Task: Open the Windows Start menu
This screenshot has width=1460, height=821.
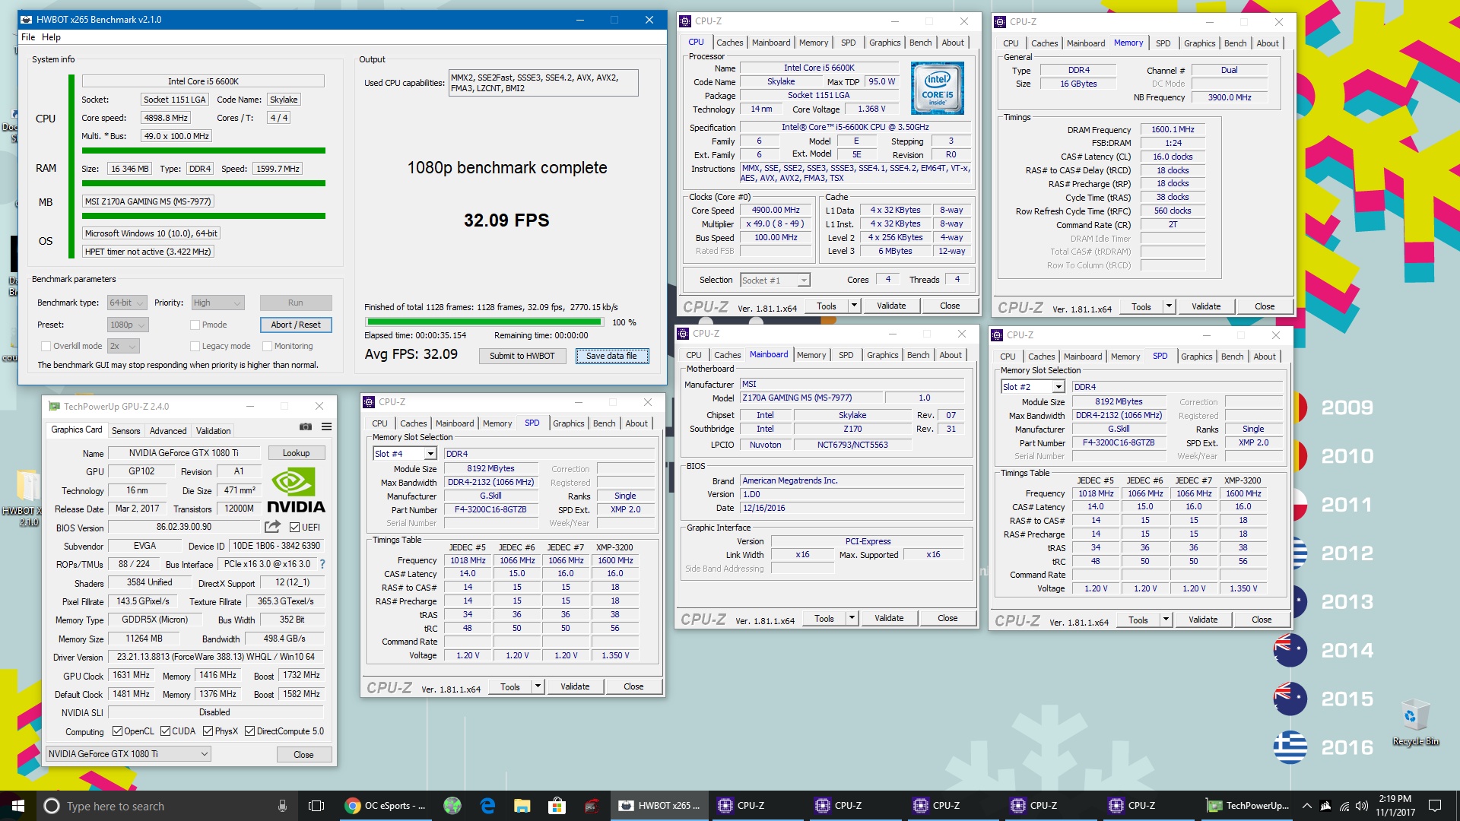Action: pyautogui.click(x=18, y=806)
